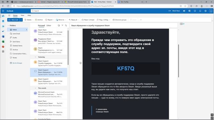Screen dimensions: 214x120
Task: Add page to favorites star icon in address bar
Action: [185, 6]
